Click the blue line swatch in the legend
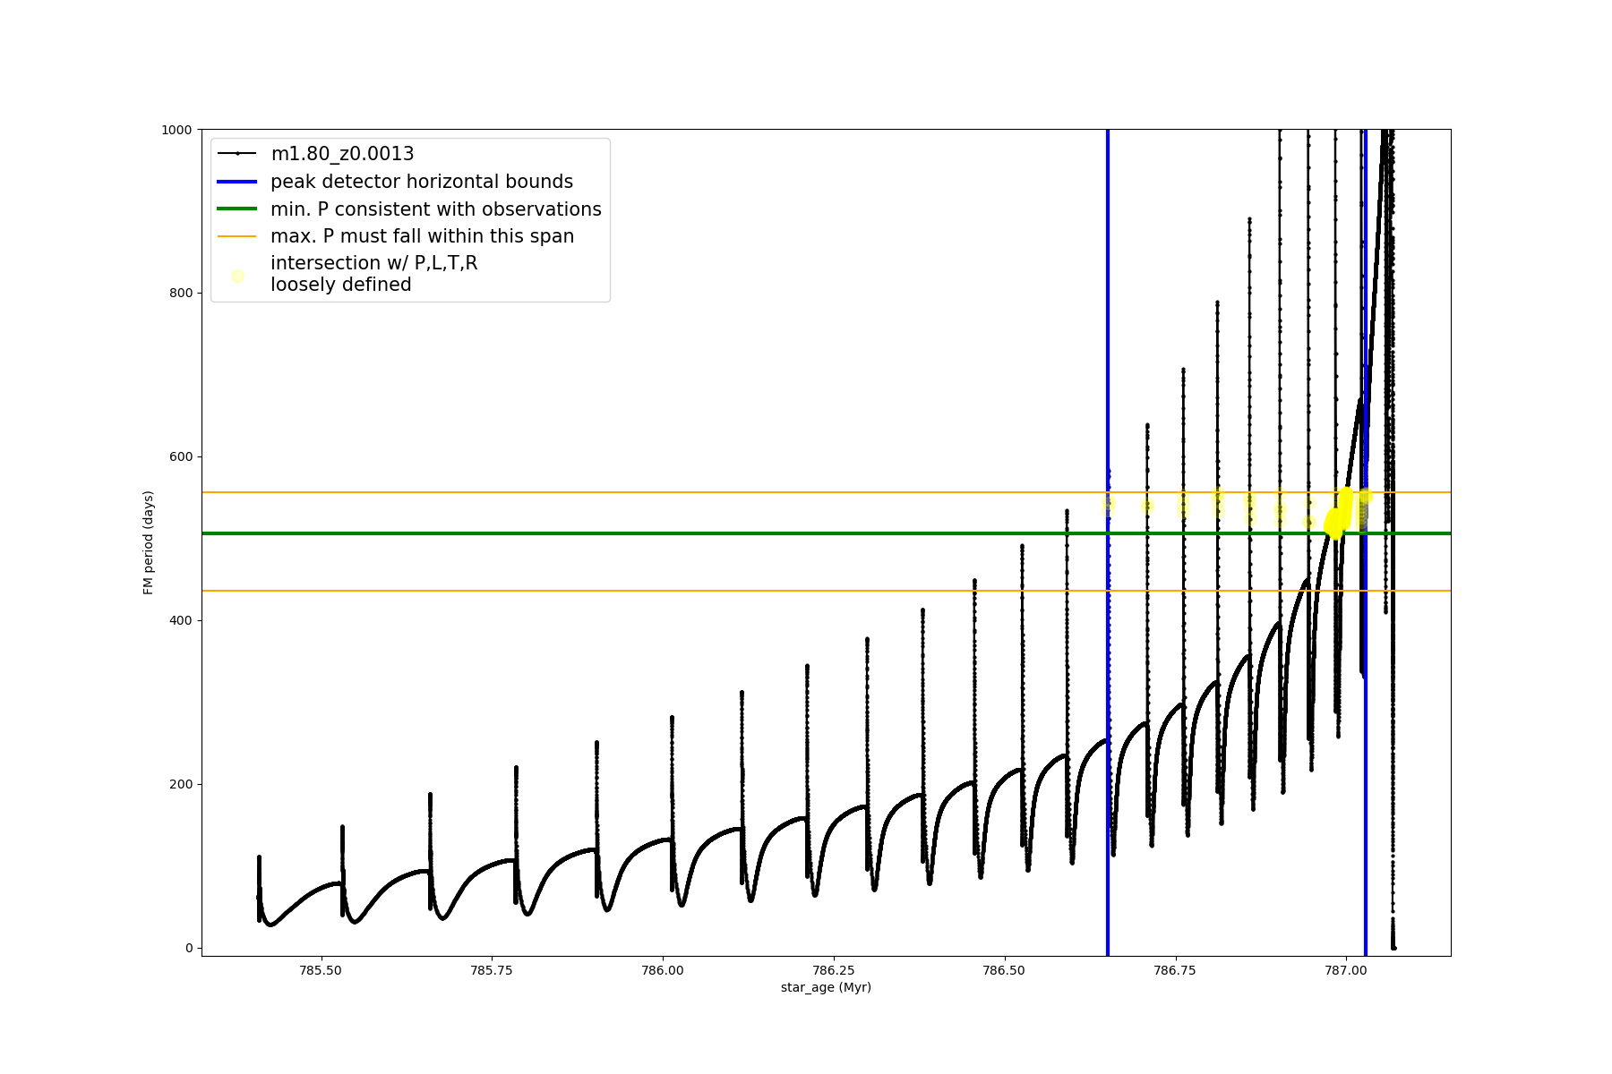This screenshot has height=1074, width=1612. (237, 182)
